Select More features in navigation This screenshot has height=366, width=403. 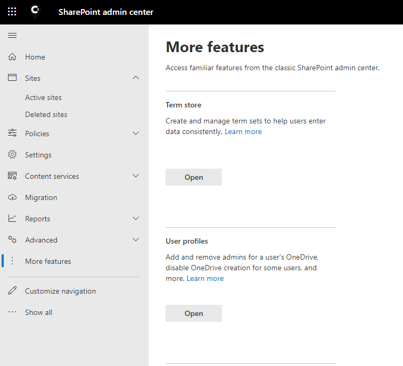[x=48, y=261]
